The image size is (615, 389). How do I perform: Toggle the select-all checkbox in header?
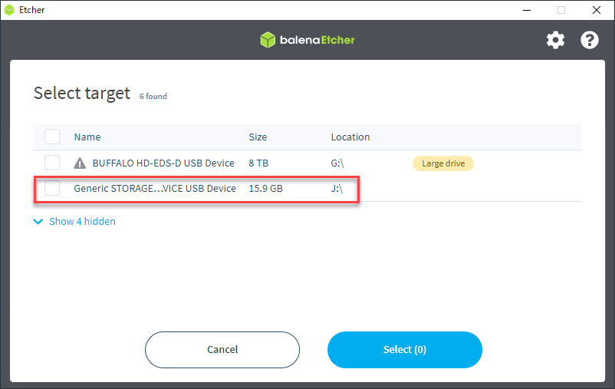[52, 137]
